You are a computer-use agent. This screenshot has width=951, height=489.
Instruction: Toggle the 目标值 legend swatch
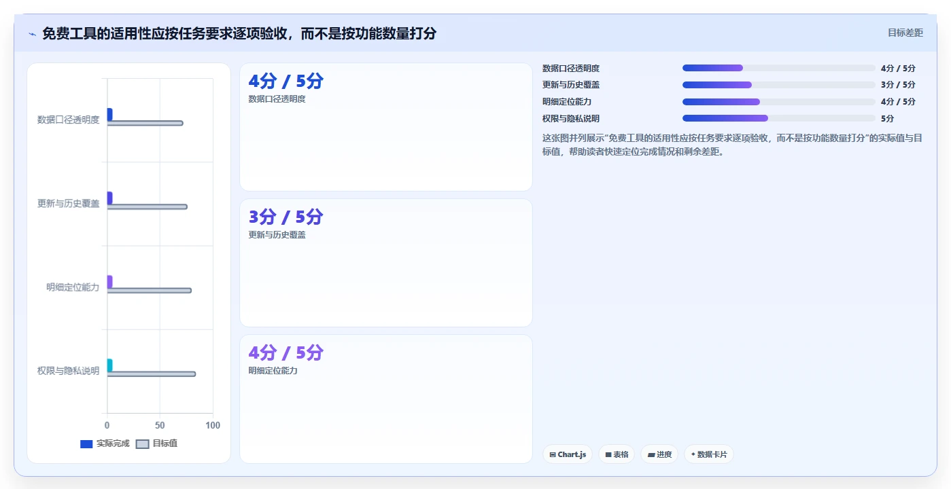coord(142,444)
